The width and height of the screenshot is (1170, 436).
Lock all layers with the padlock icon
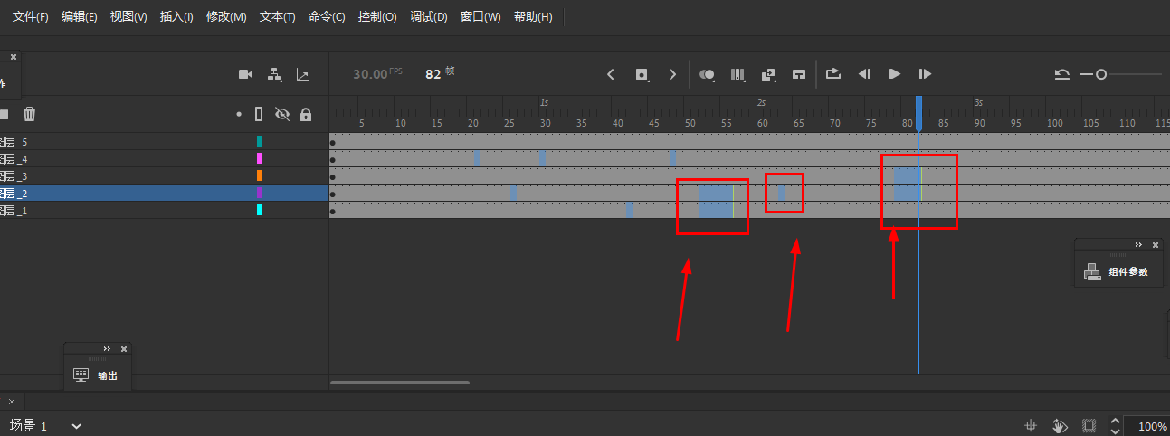(x=306, y=114)
